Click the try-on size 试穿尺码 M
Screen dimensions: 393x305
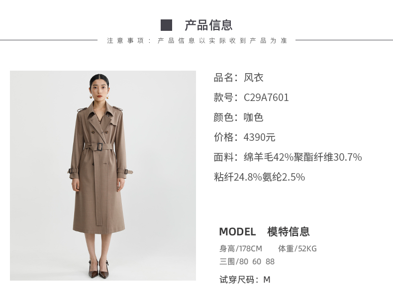[245, 280]
